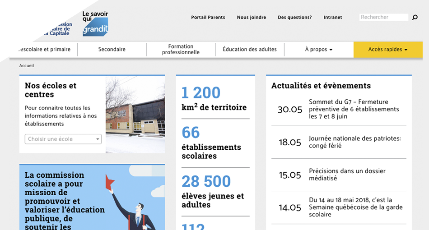Viewport: 429px width, 230px height.
Task: Open the Choisir une école dropdown
Action: click(x=63, y=139)
